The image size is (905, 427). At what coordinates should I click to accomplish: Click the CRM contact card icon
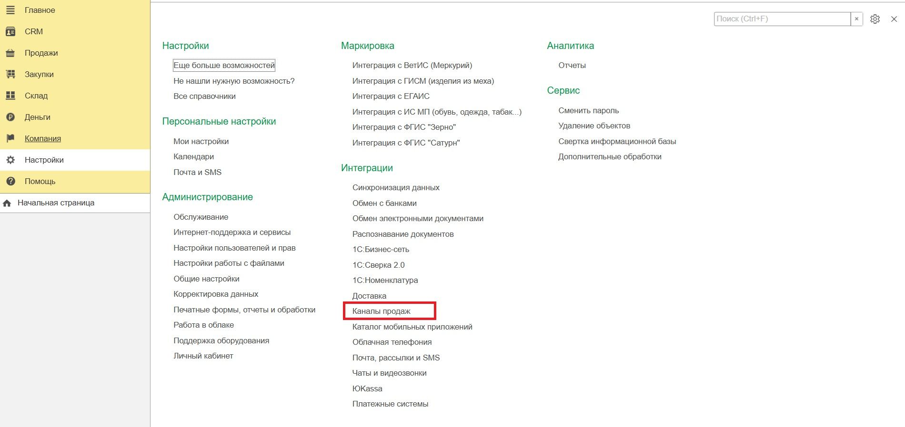coord(10,31)
